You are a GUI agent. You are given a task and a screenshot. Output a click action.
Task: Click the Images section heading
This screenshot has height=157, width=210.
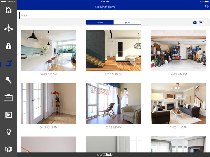pos(25,15)
